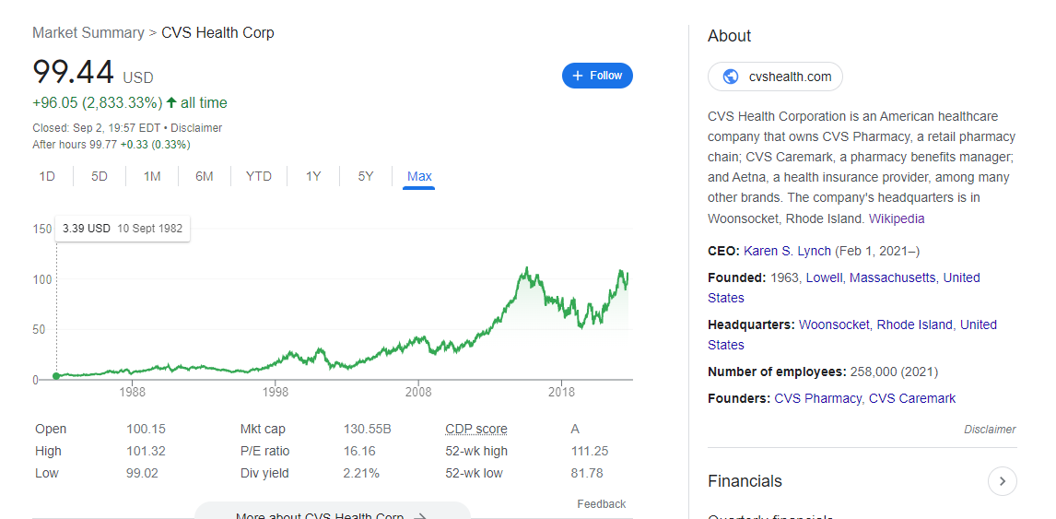
Task: Open the Lowell founded location link
Action: (x=824, y=277)
